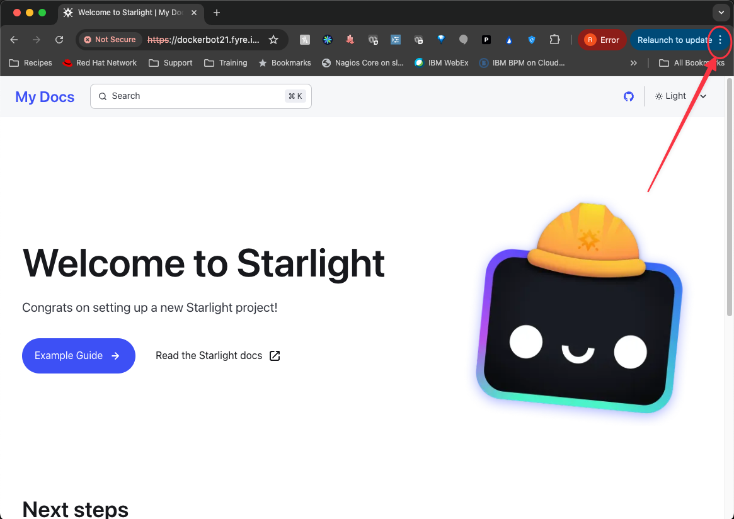Click the Example Guide button

click(x=78, y=356)
